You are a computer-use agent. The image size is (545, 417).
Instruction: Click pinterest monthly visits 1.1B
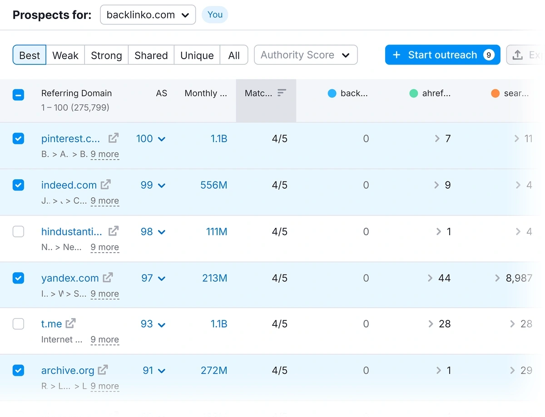(x=219, y=139)
